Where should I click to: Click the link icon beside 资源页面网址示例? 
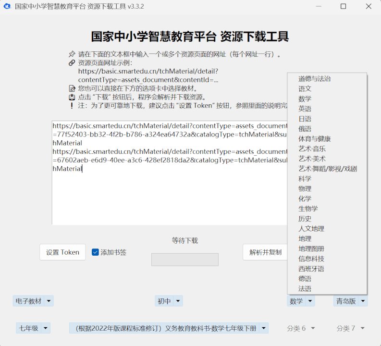tap(72, 62)
